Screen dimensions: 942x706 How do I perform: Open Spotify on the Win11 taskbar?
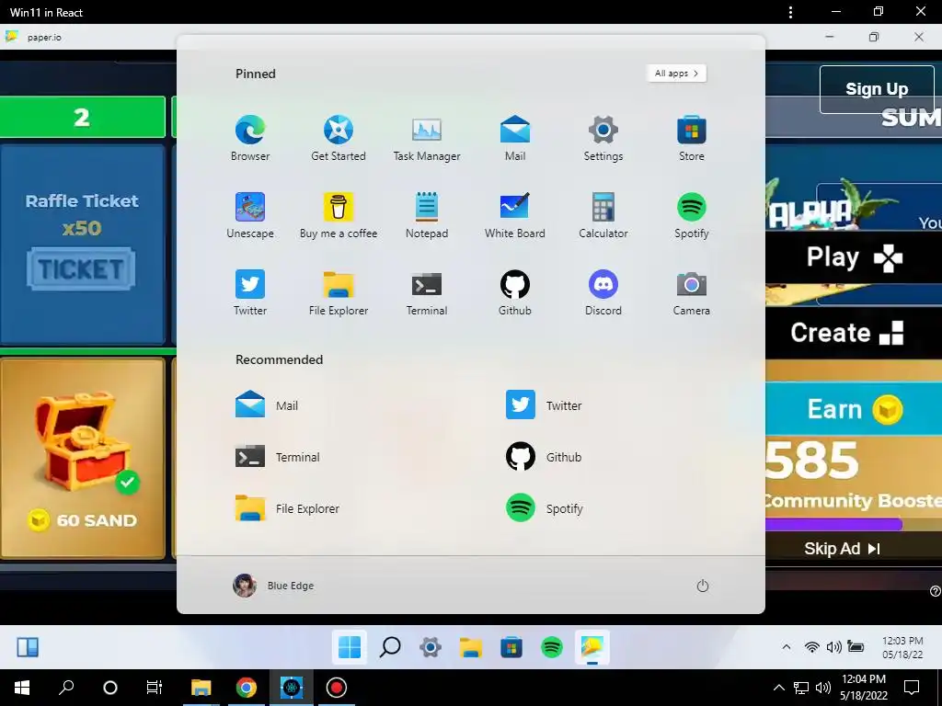coord(552,647)
